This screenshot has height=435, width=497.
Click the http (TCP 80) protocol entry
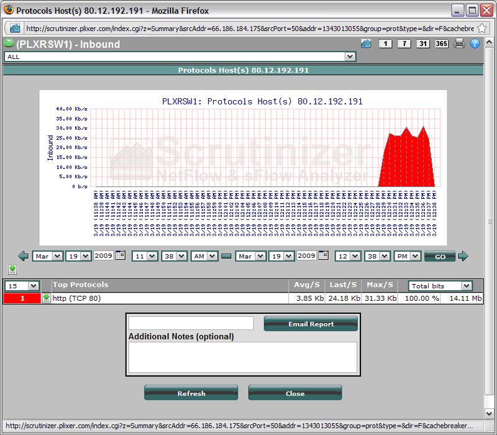(76, 298)
